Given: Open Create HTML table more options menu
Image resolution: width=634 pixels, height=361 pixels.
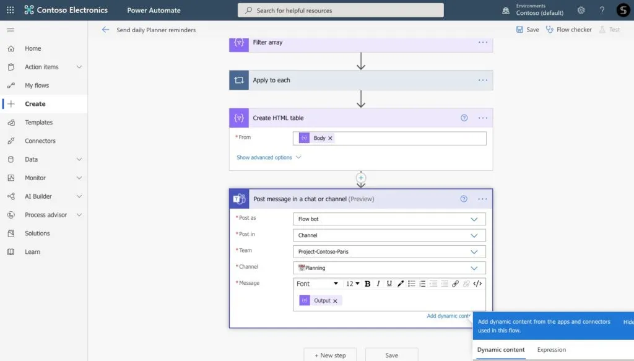Looking at the screenshot, I should pyautogui.click(x=483, y=118).
